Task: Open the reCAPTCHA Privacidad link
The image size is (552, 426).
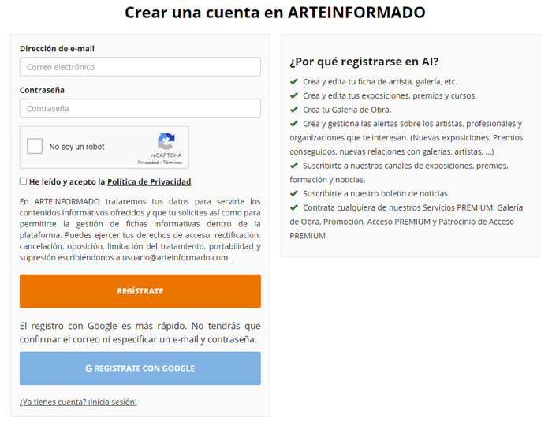Action: [x=148, y=163]
